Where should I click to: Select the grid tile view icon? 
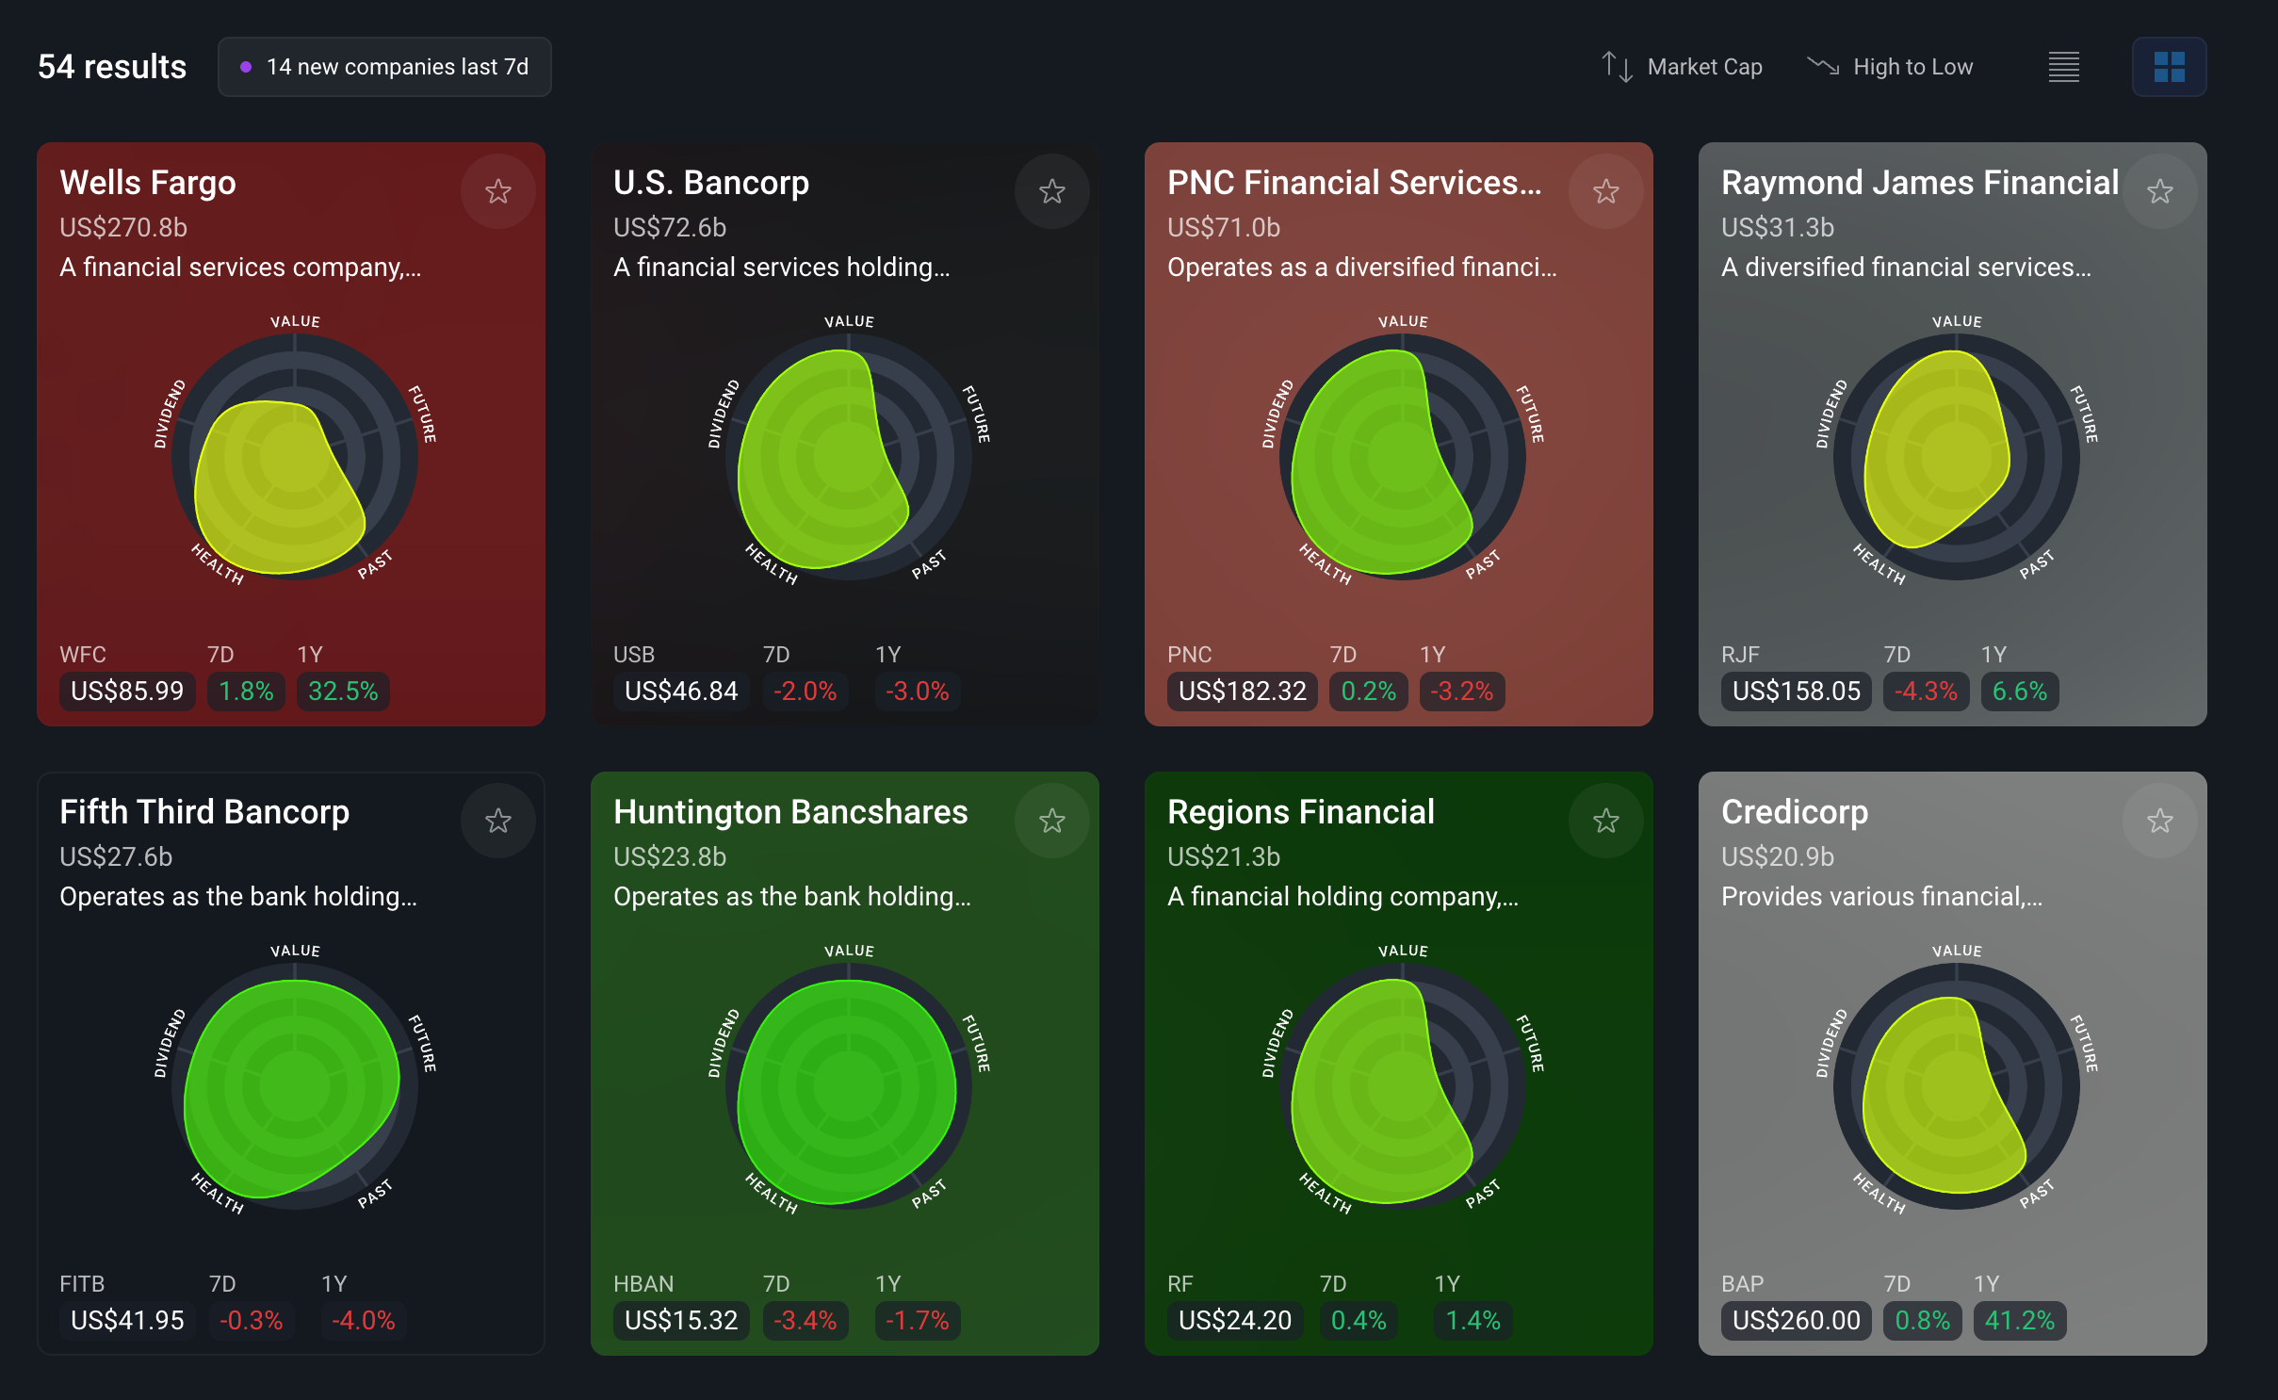point(2169,67)
